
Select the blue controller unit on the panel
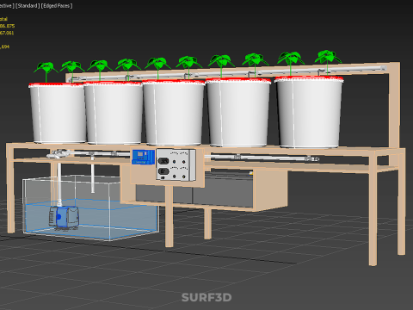coord(143,157)
